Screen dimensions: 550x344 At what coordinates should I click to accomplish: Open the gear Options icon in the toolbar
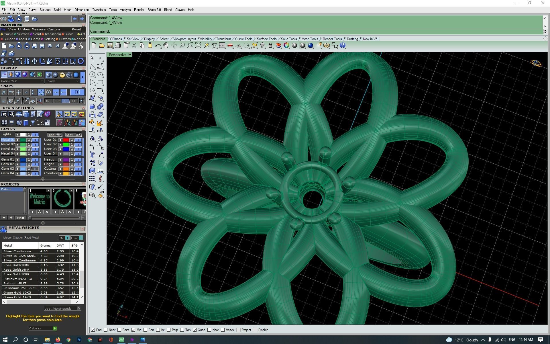327,46
